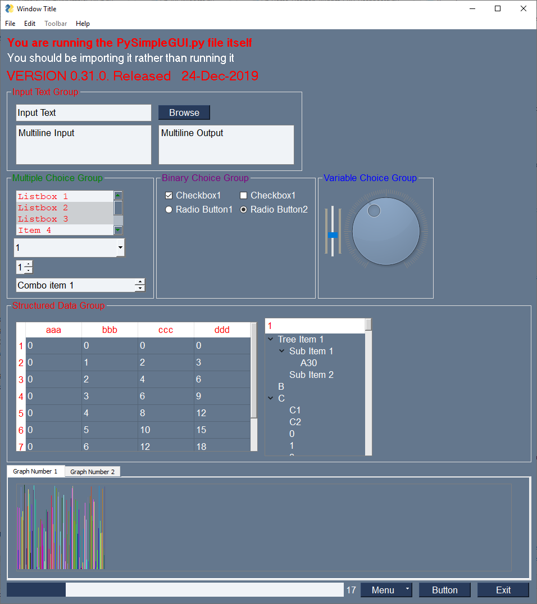Open the combo box dropdown showing 1
The width and height of the screenshot is (537, 604).
click(120, 247)
